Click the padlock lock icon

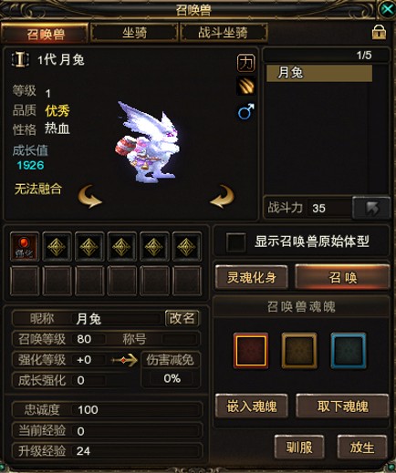379,32
